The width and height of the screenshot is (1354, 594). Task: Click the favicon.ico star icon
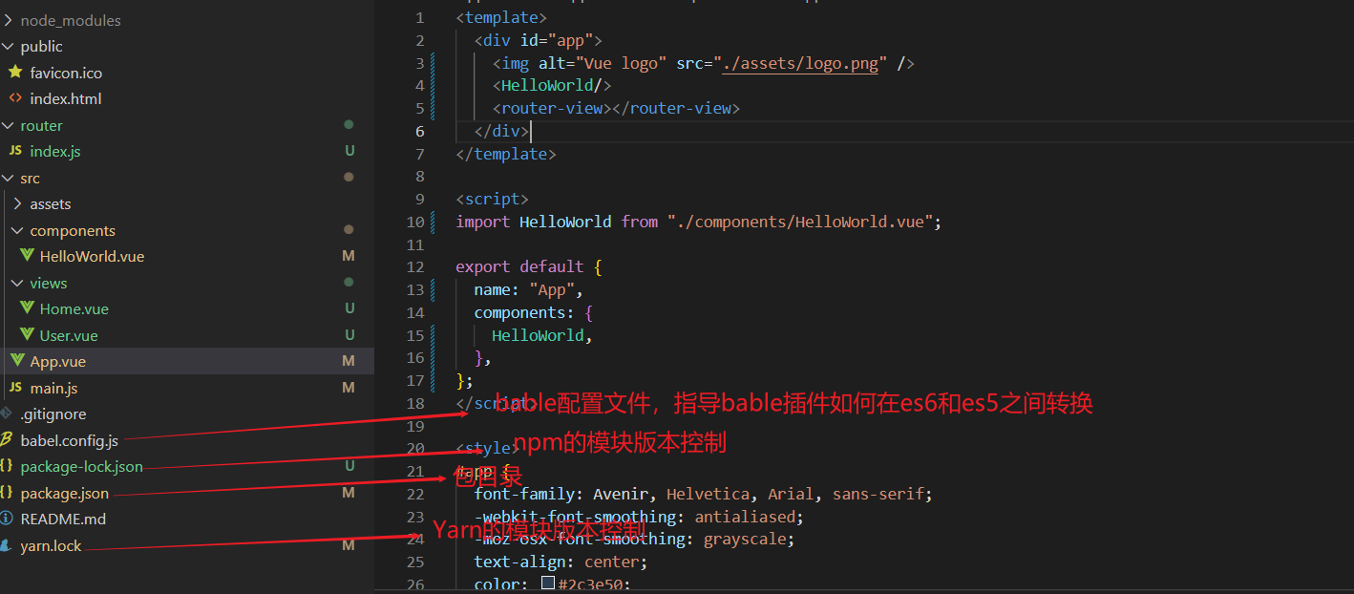tap(14, 73)
